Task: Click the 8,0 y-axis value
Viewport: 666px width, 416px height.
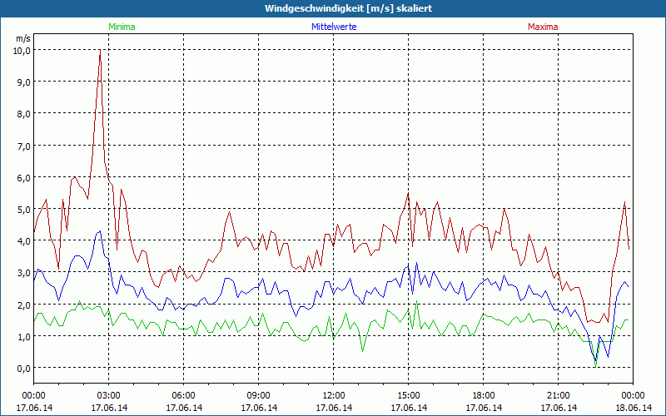Action: click(24, 114)
